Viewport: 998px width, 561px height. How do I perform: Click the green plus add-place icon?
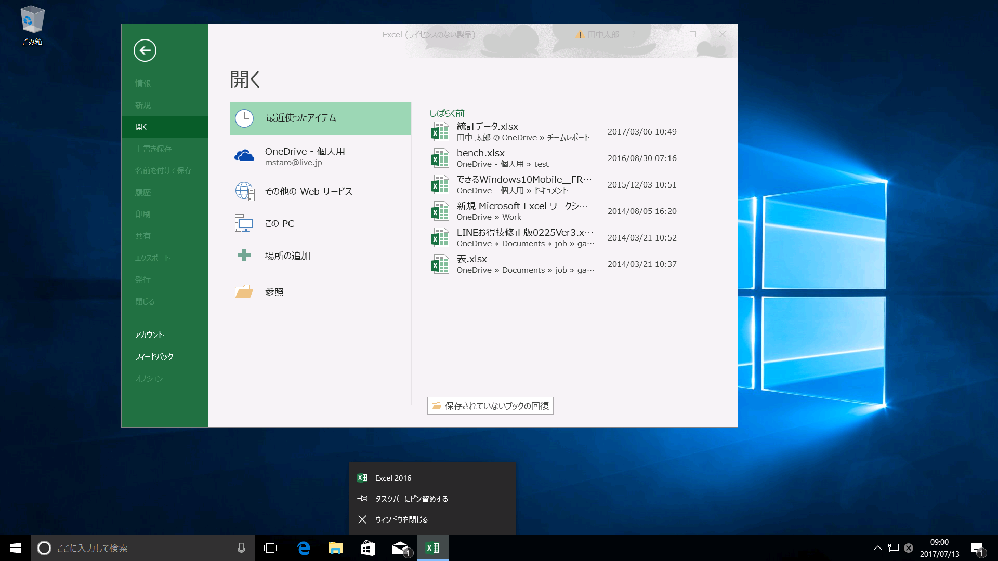coord(244,255)
